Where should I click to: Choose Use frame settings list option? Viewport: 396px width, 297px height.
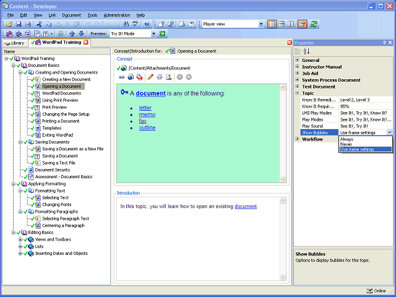pyautogui.click(x=365, y=149)
